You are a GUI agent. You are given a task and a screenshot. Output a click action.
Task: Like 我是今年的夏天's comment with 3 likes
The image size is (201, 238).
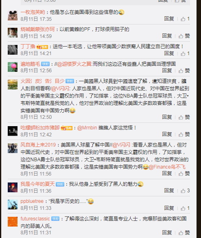(x=185, y=191)
